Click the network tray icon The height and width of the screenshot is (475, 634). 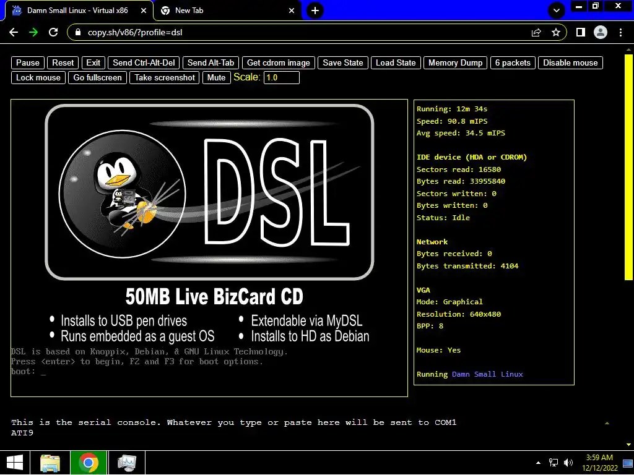point(553,463)
